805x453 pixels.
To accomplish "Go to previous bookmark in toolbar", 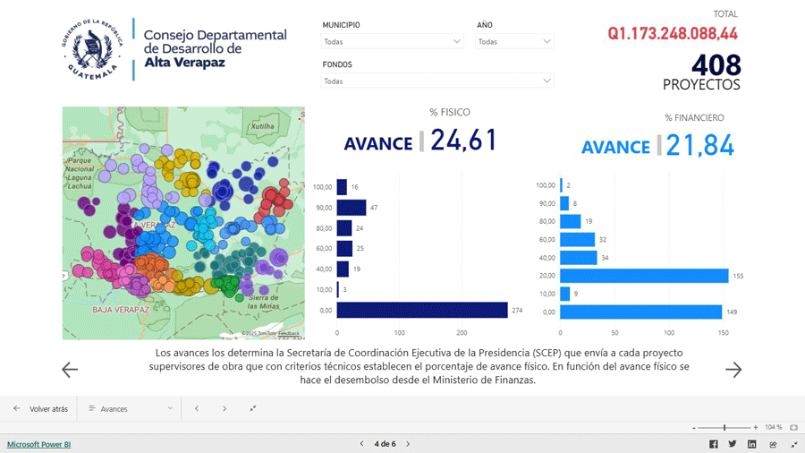I will point(197,409).
